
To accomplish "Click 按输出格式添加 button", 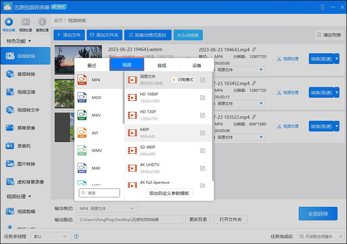I will click(148, 35).
